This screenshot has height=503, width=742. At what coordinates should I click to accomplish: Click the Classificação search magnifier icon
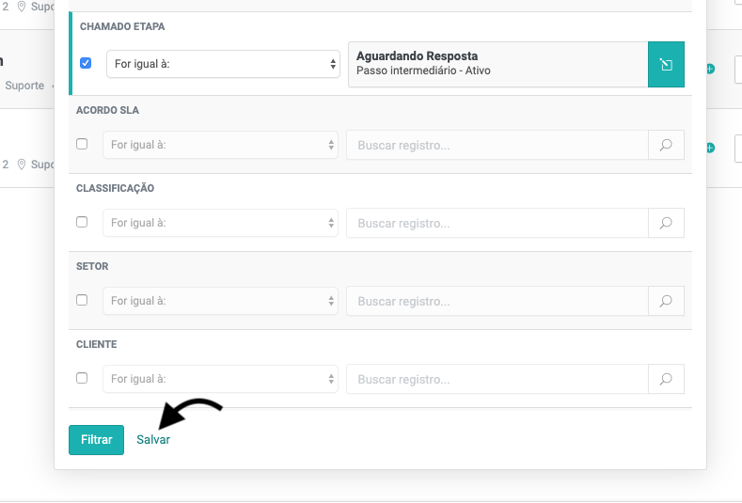tap(666, 224)
